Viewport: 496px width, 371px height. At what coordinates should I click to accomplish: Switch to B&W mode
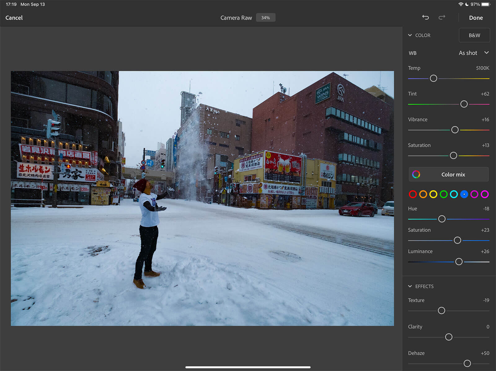point(474,35)
